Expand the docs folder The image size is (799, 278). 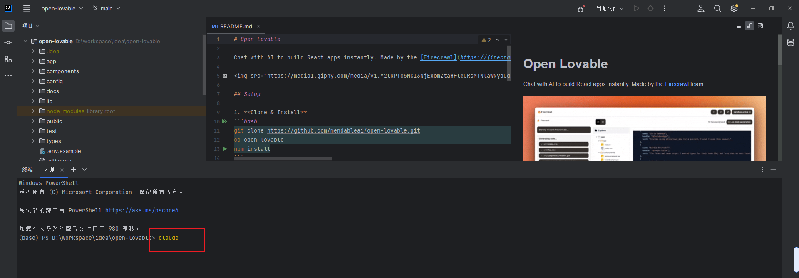click(33, 91)
